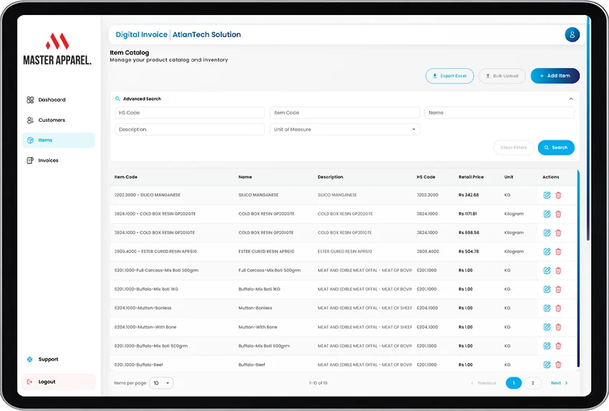Click Next to advance the page
The width and height of the screenshot is (609, 411).
click(560, 383)
